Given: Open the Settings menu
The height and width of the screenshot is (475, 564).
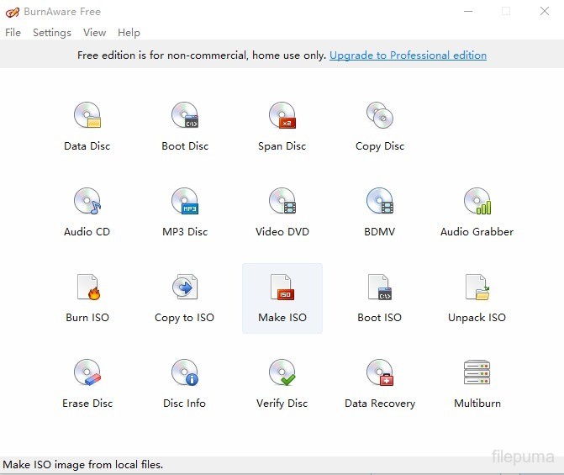Looking at the screenshot, I should click(x=52, y=33).
